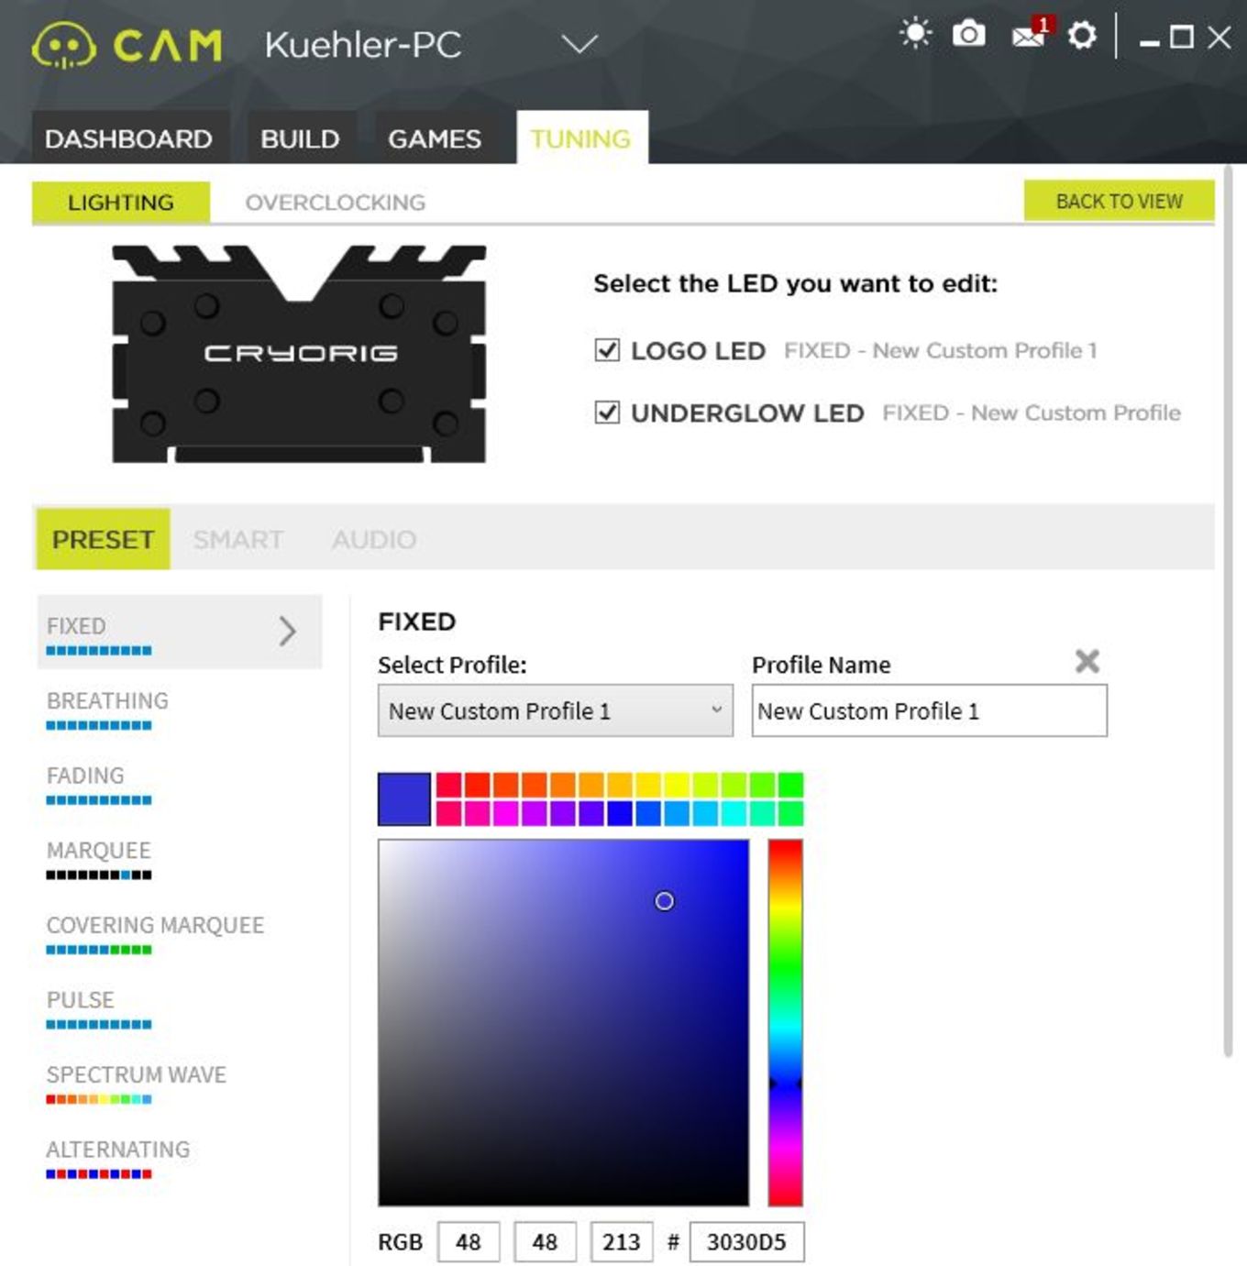Screen dimensions: 1247x1266
Task: Delete profile with the X icon
Action: pos(1087,661)
